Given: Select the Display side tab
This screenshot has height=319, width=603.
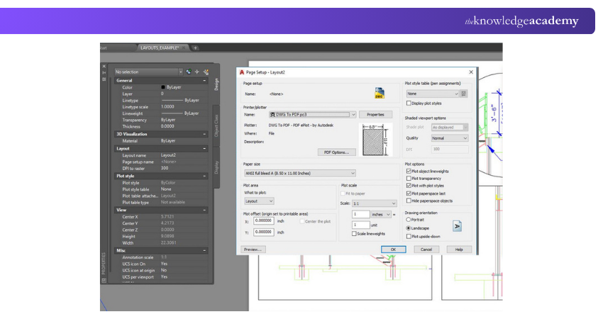Looking at the screenshot, I should tap(216, 167).
